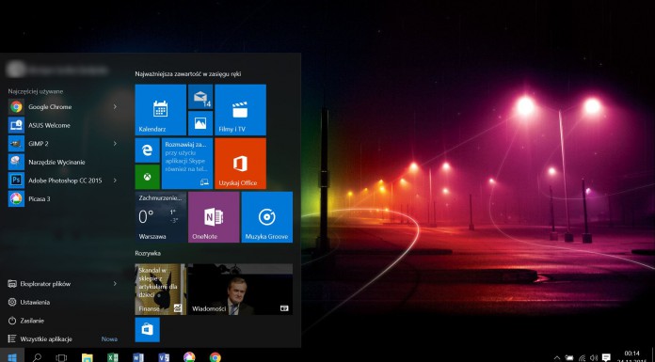Open the Mail tile with 14 unread
The height and width of the screenshot is (362, 655).
tap(200, 97)
